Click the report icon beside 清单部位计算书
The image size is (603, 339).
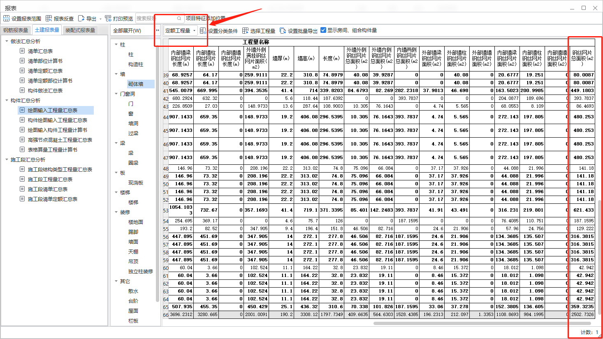22,61
